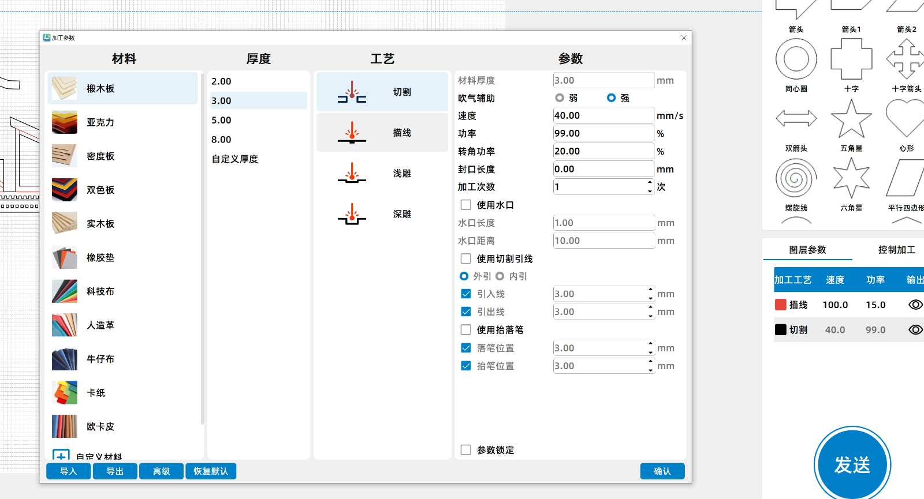Insert the 螺旋线 spiral shape

click(x=796, y=178)
